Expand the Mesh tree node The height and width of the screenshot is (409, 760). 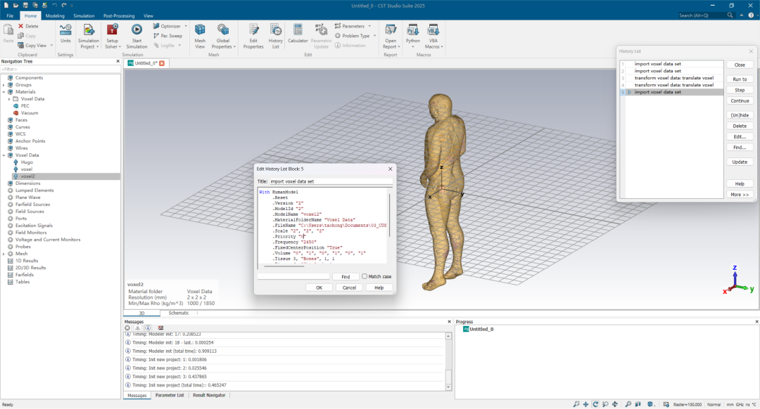[4, 254]
